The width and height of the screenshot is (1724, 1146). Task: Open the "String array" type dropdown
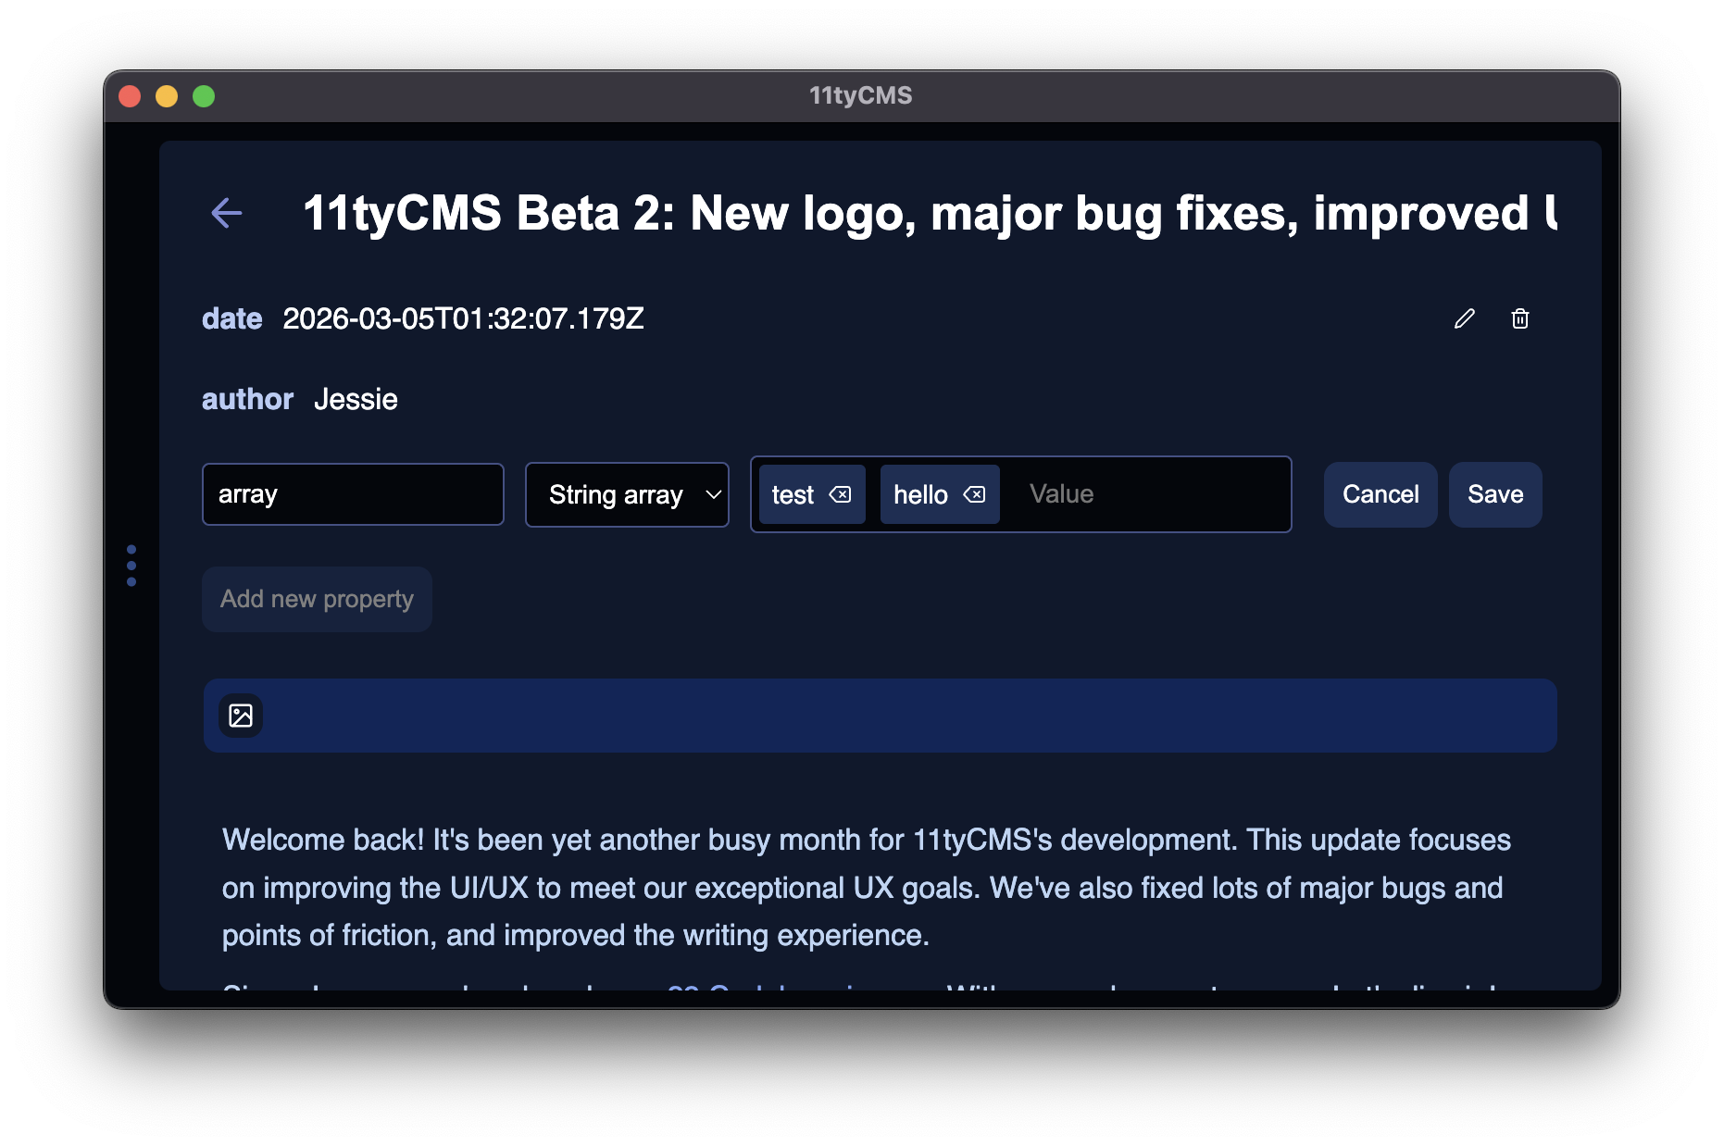point(627,494)
